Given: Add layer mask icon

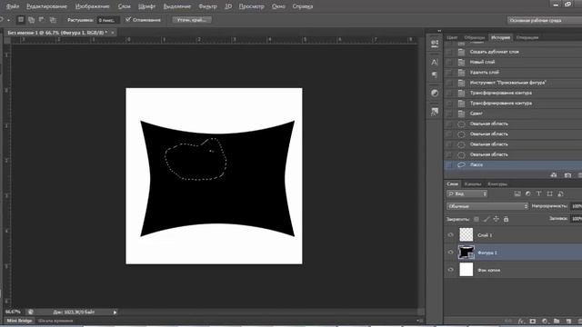Looking at the screenshot, I should pos(533,321).
